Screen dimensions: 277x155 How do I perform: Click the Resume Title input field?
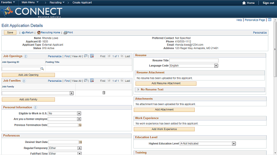click(194, 60)
